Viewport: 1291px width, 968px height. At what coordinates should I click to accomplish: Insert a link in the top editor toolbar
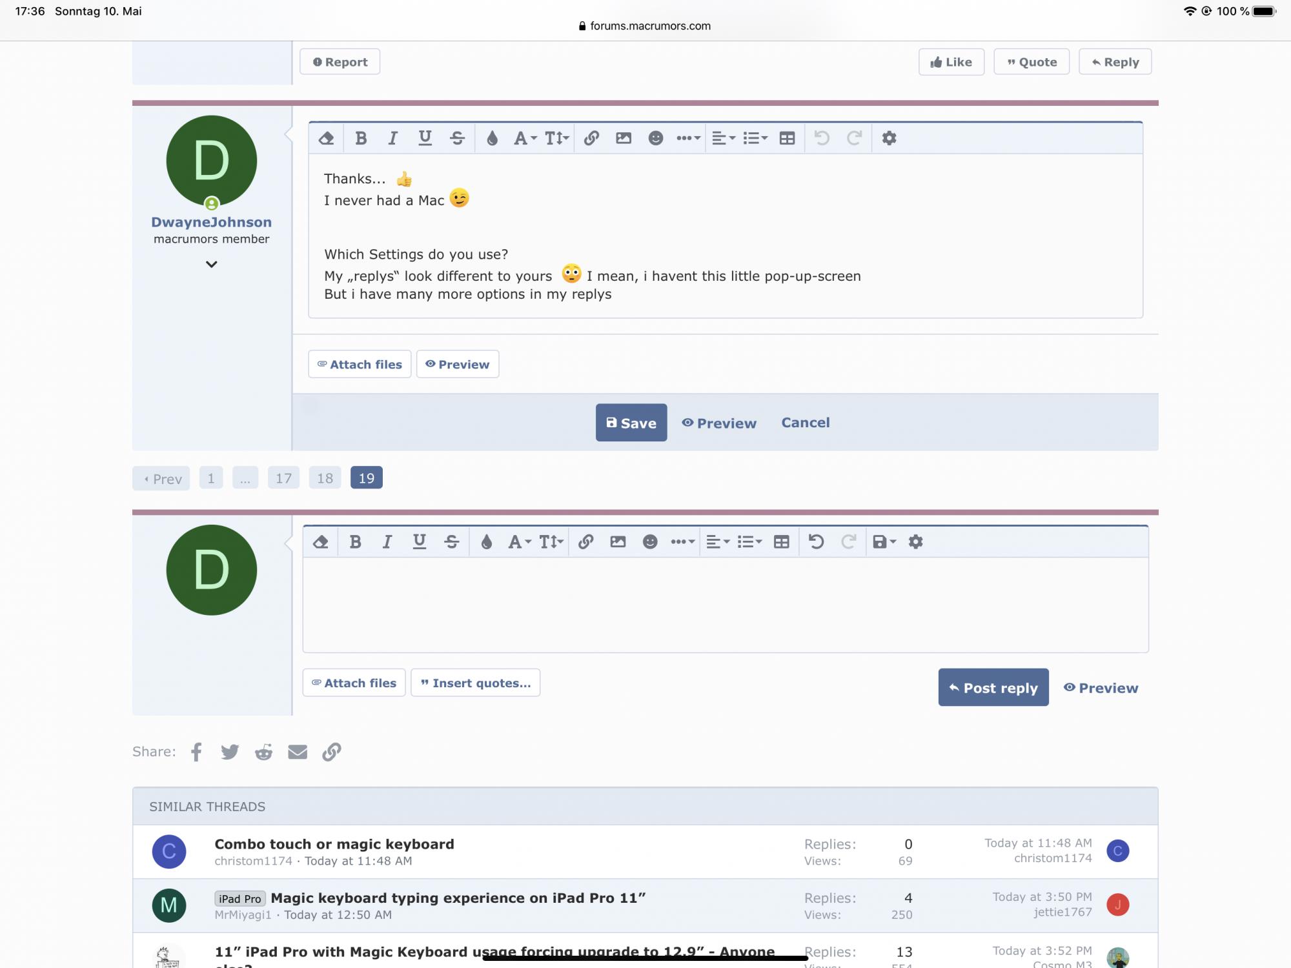click(591, 138)
